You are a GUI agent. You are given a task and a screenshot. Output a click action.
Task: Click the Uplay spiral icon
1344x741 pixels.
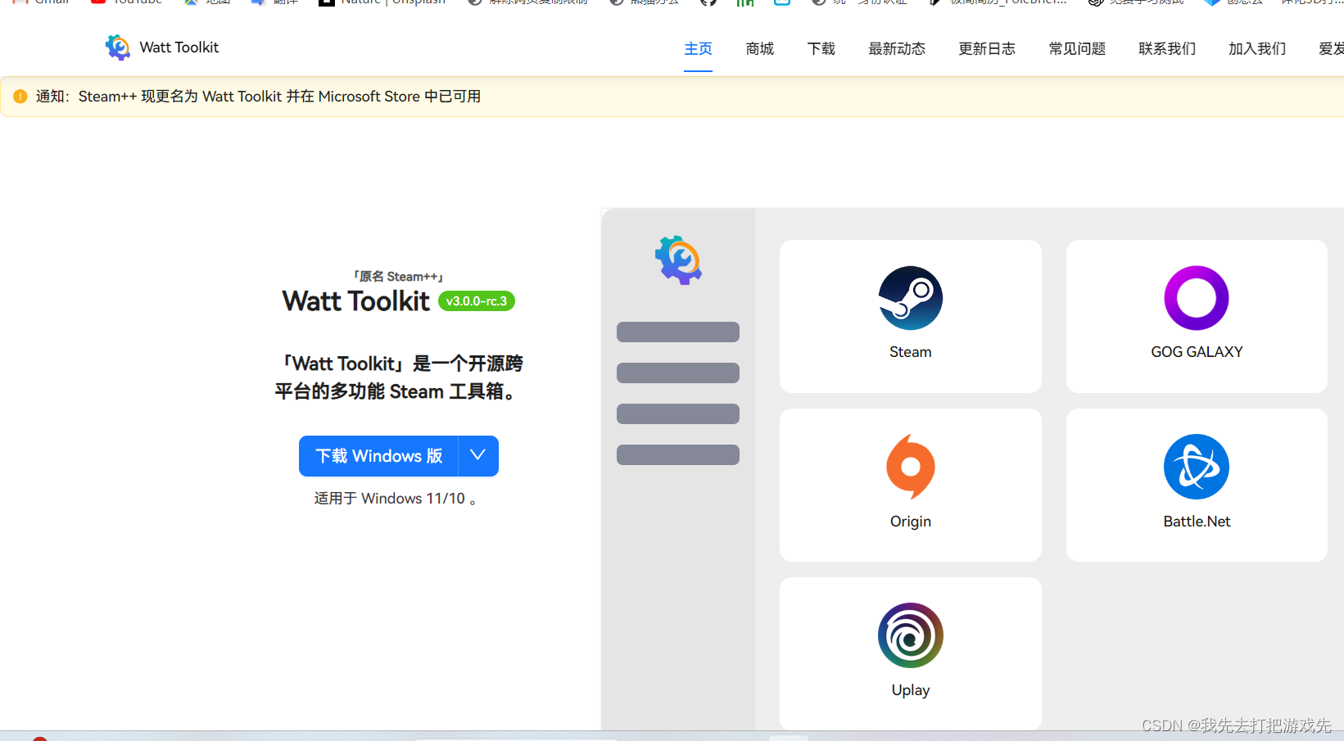point(910,635)
